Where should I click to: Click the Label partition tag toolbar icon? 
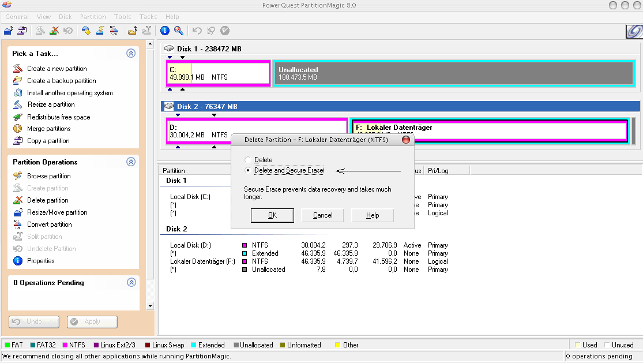86,31
